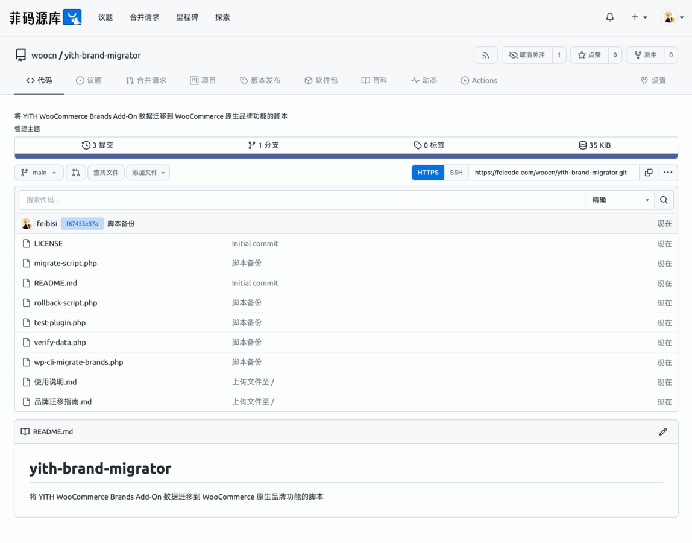
Task: Copy the repository clone URL
Action: point(649,173)
